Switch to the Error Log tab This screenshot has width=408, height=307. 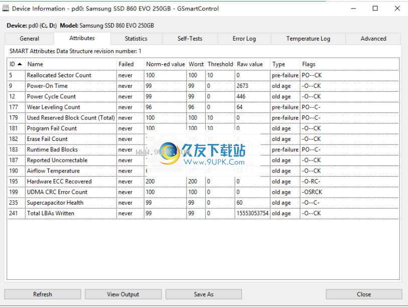[x=244, y=39]
